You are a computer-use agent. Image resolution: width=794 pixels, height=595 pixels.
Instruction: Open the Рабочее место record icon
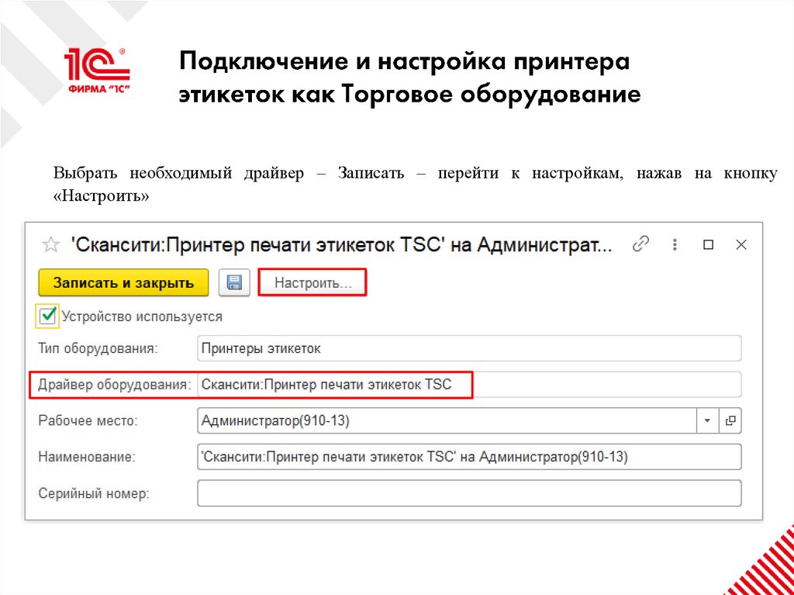tap(730, 420)
